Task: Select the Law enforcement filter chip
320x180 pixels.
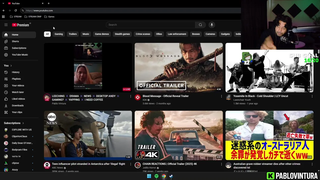Action: [177, 34]
